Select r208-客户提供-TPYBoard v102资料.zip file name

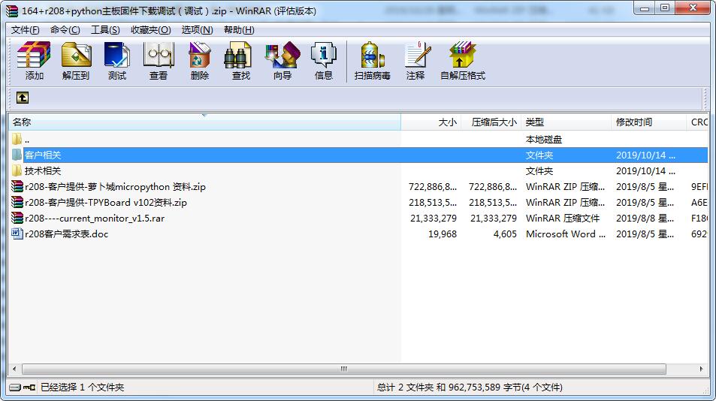coord(105,202)
